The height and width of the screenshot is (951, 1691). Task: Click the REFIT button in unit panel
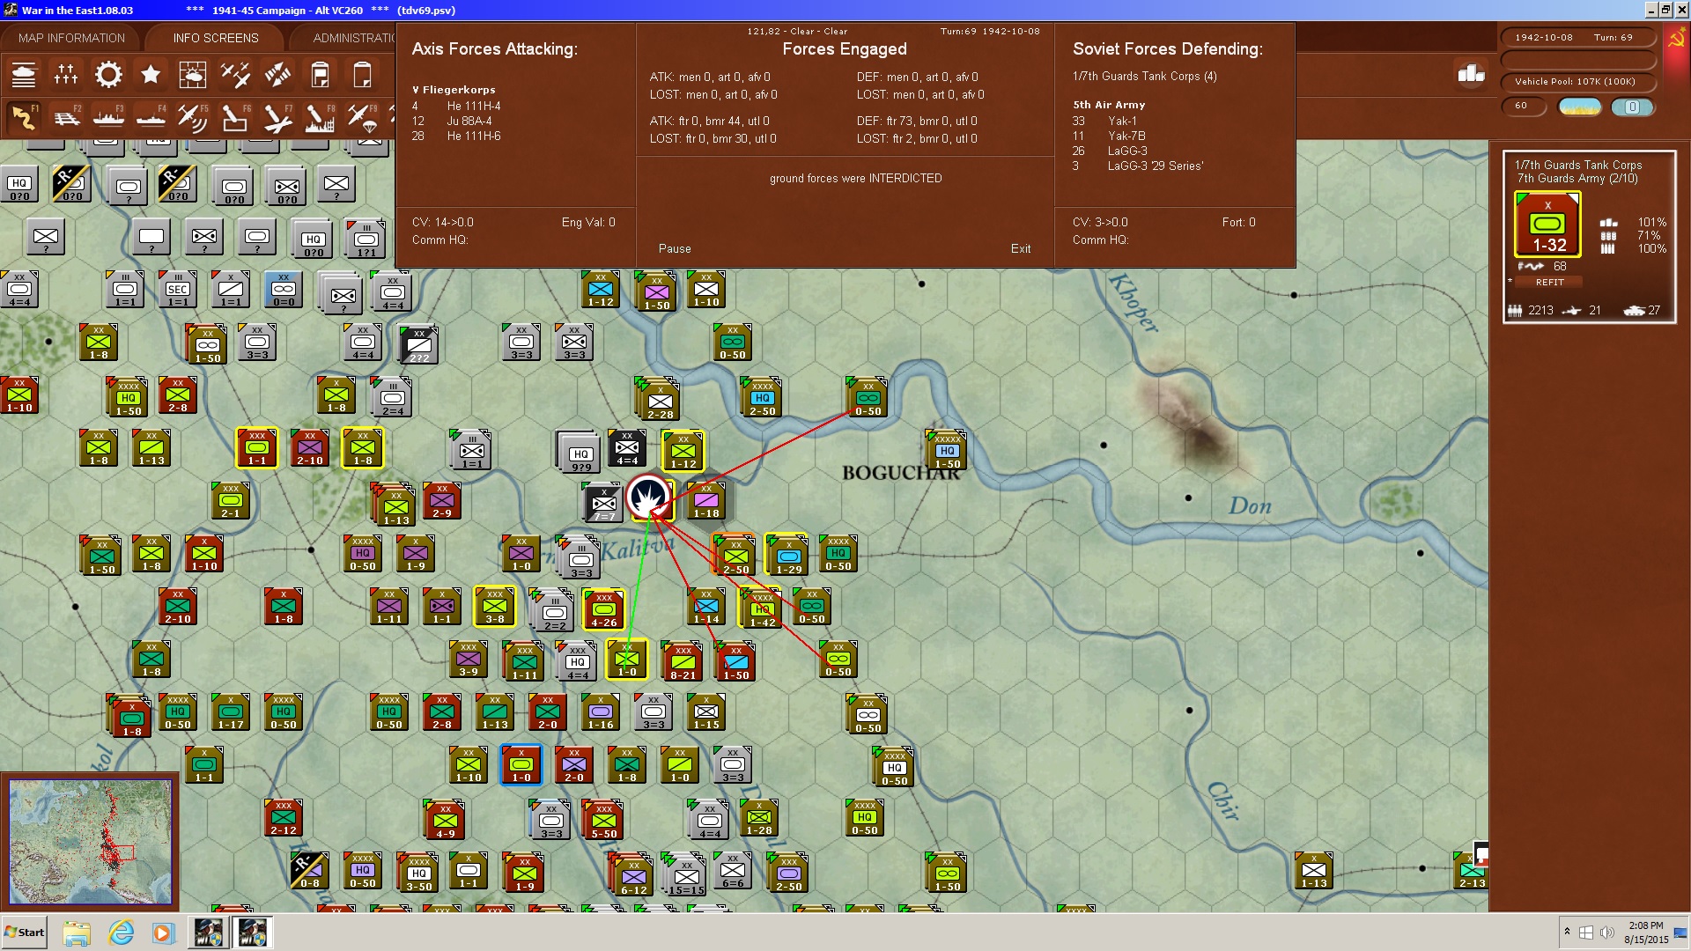click(x=1550, y=283)
